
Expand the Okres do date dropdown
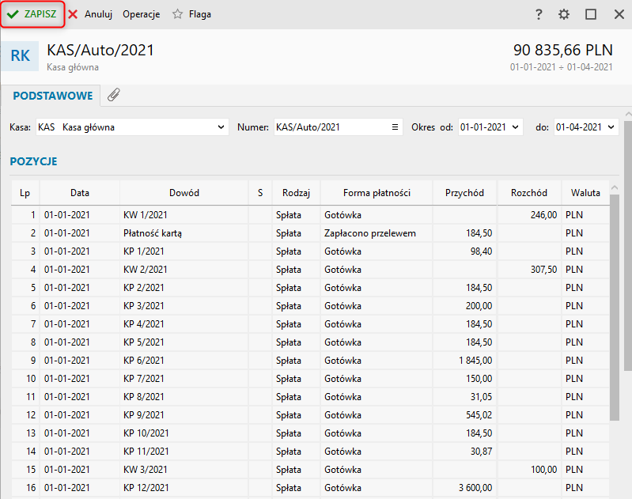point(611,127)
